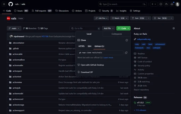Focus the Type / to search box
This screenshot has width=181, height=114.
120,4
